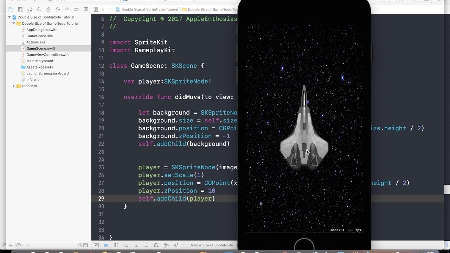The width and height of the screenshot is (450, 253).
Task: Open the Test navigator icon
Action: click(x=58, y=9)
